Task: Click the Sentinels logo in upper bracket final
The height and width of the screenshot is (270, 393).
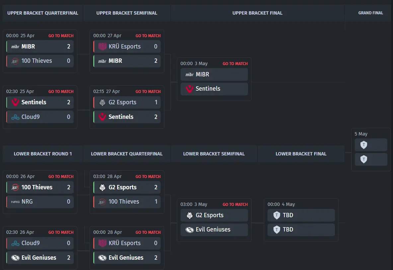Action: (x=190, y=89)
